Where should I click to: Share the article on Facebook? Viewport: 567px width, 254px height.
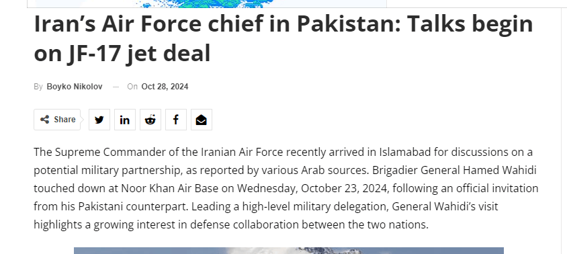click(x=176, y=120)
